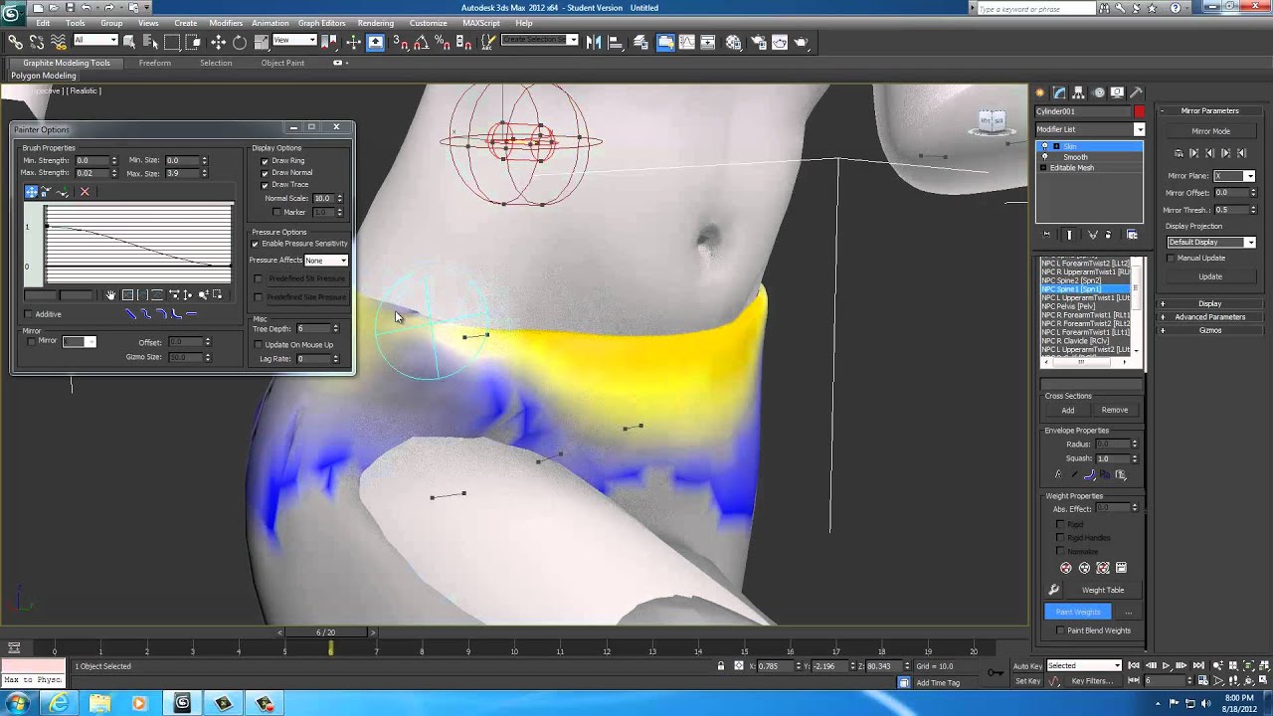1273x716 pixels.
Task: Click the Render teapot icon
Action: pyautogui.click(x=802, y=42)
